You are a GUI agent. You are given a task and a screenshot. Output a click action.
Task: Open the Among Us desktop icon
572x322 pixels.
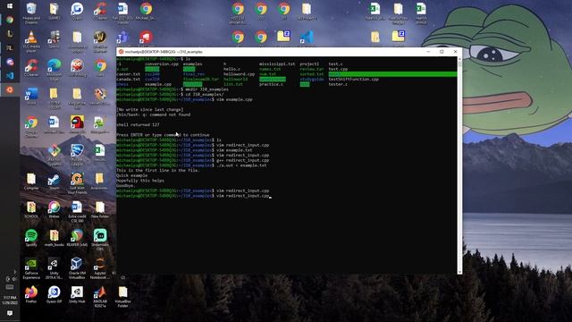click(77, 124)
